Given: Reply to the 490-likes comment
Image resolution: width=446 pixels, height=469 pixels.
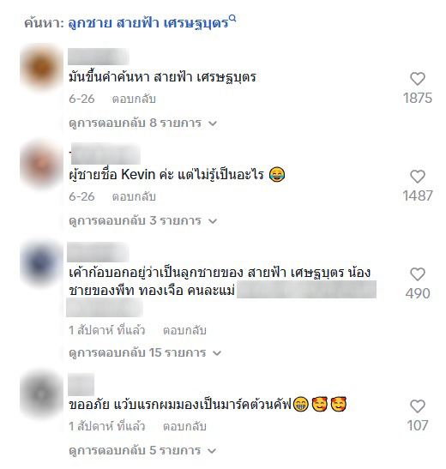Looking at the screenshot, I should point(184,330).
